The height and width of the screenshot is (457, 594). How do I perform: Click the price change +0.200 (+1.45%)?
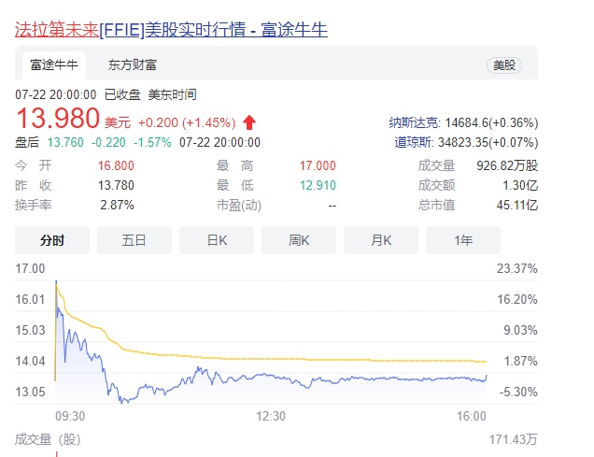pyautogui.click(x=187, y=122)
